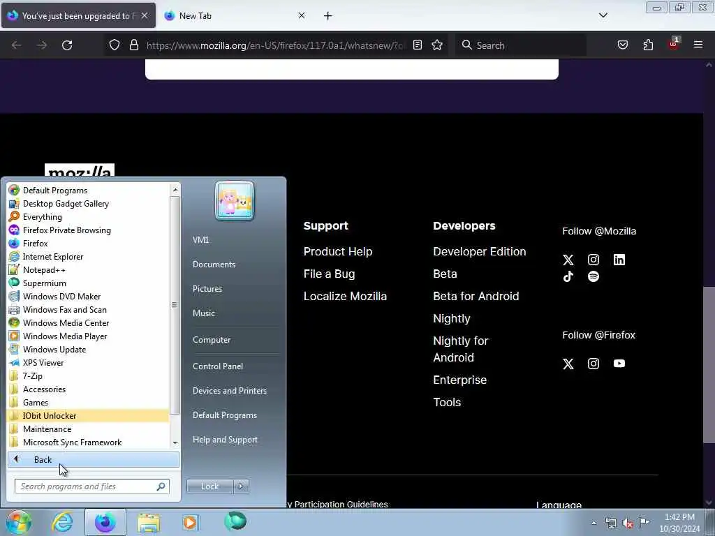715x536 pixels.
Task: Open Mozilla's Spotify icon
Action: 594,276
